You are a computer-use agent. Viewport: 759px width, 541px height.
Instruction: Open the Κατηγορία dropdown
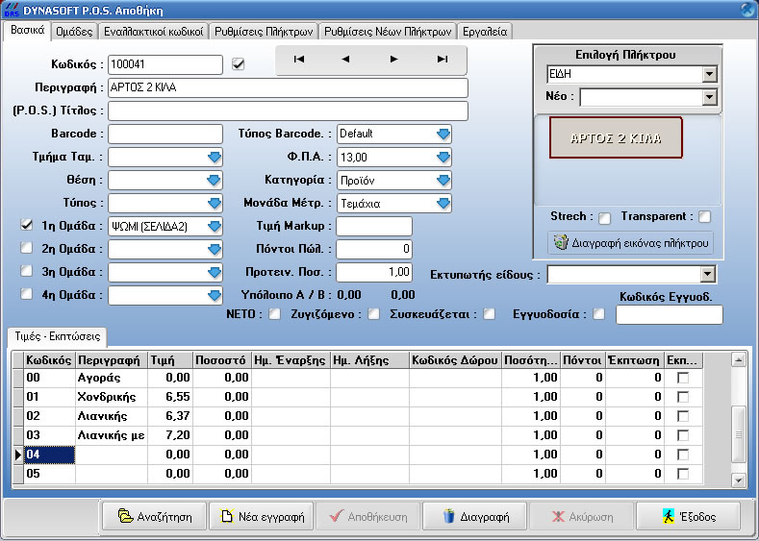click(443, 181)
